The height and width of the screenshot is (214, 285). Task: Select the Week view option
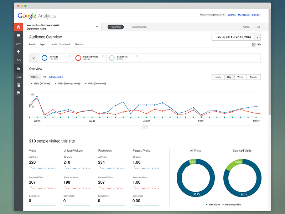[x=240, y=77]
